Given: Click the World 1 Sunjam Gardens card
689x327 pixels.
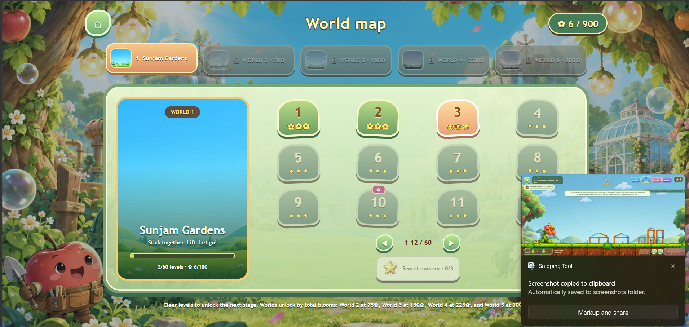Looking at the screenshot, I should coord(182,189).
